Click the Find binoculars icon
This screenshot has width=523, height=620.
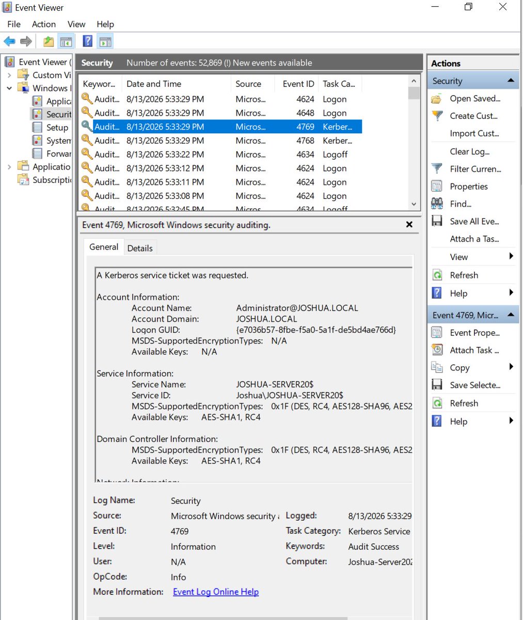(437, 204)
